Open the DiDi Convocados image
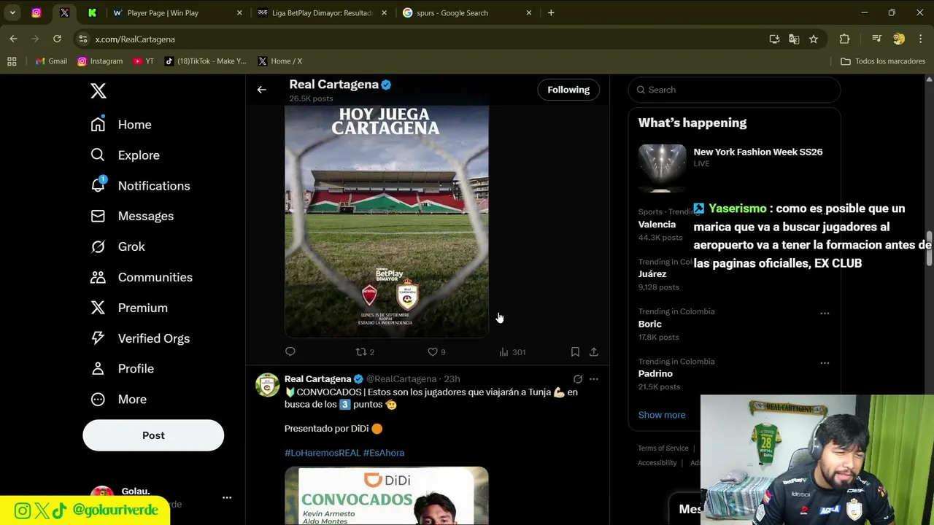This screenshot has height=525, width=934. (x=387, y=496)
